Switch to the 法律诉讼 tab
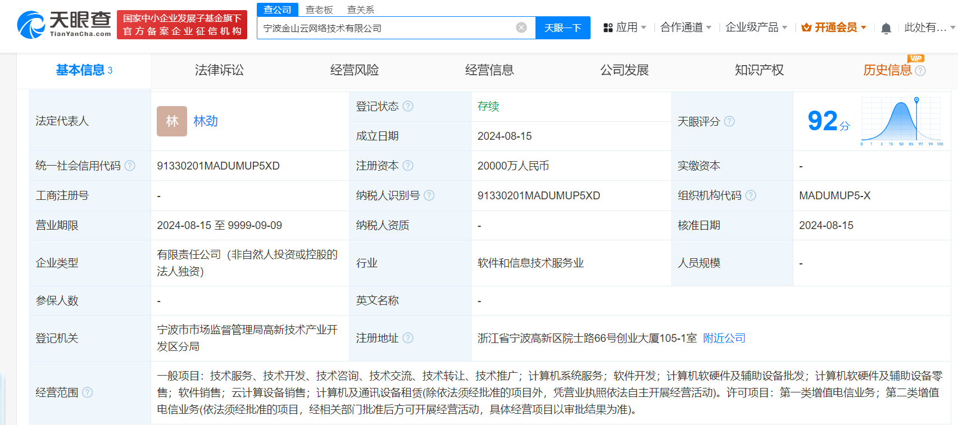 coord(219,70)
